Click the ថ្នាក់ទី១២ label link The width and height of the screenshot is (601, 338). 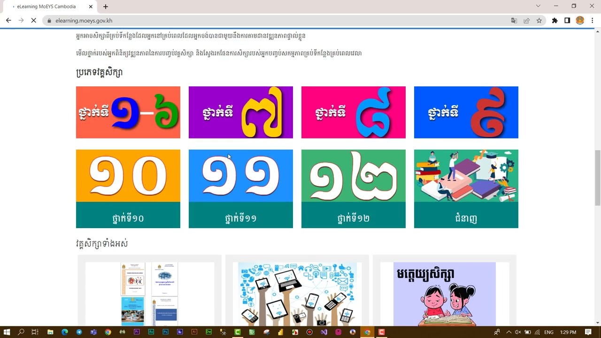pyautogui.click(x=354, y=218)
